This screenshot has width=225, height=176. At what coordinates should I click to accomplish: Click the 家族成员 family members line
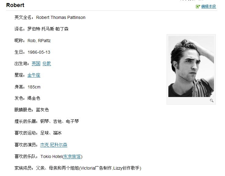[x=78, y=168]
